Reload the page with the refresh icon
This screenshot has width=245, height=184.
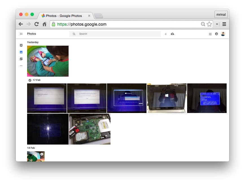(x=37, y=24)
